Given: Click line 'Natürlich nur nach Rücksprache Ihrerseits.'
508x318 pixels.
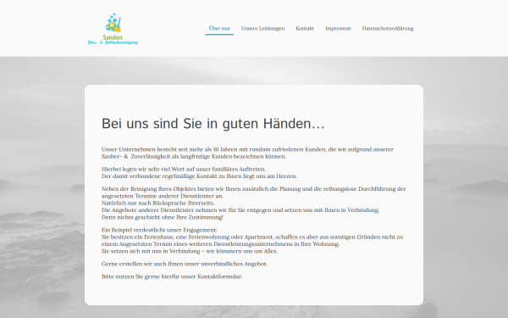Looking at the screenshot, I should [x=157, y=204].
